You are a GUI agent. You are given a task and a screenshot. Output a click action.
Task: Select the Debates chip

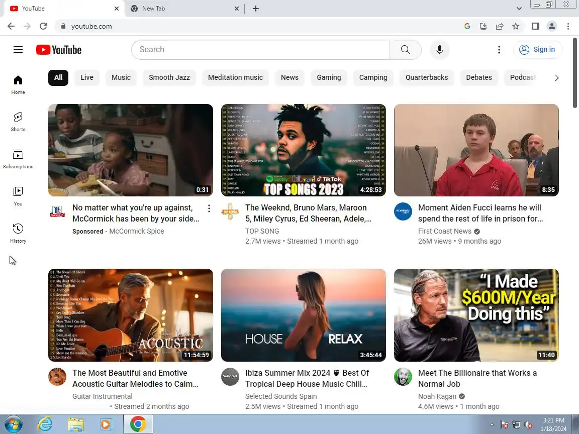(x=478, y=77)
